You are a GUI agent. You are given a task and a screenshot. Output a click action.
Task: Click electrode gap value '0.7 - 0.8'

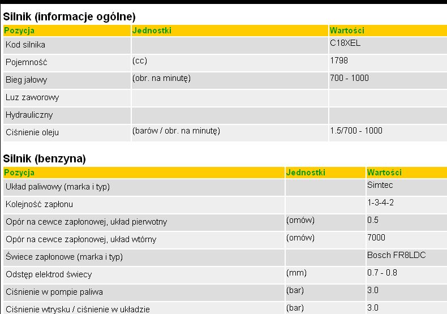(x=382, y=273)
